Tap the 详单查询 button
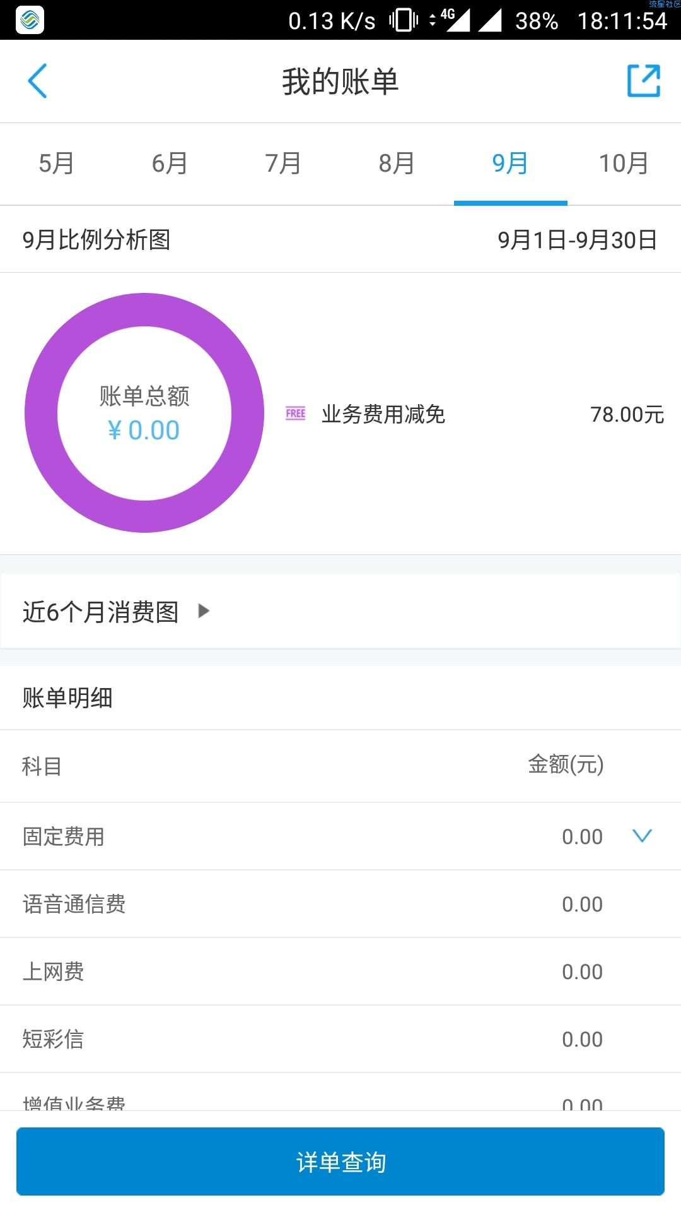 tap(340, 1161)
